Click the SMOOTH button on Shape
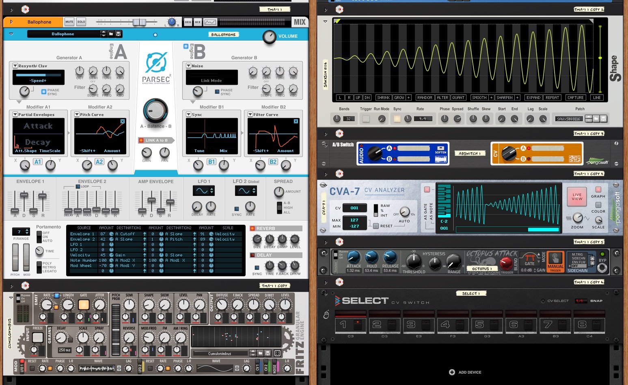Screen dimensions: 628x385 (x=479, y=97)
